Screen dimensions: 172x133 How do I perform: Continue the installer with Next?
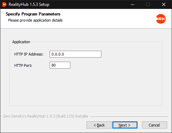pyautogui.click(x=125, y=125)
